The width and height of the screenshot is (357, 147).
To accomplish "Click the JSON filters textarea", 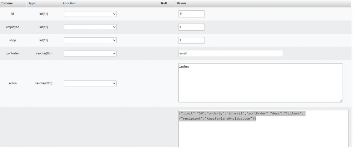I will [263, 128].
